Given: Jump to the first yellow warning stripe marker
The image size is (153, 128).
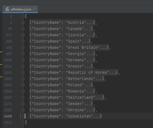Looking at the screenshot, I should 1,52.
